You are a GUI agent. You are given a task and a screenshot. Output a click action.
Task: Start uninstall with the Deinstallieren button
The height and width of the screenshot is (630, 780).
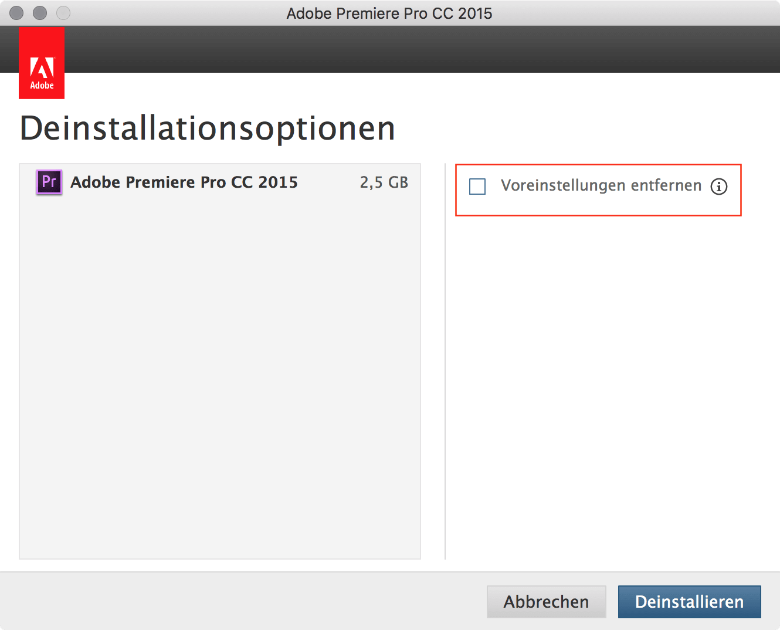tap(689, 602)
